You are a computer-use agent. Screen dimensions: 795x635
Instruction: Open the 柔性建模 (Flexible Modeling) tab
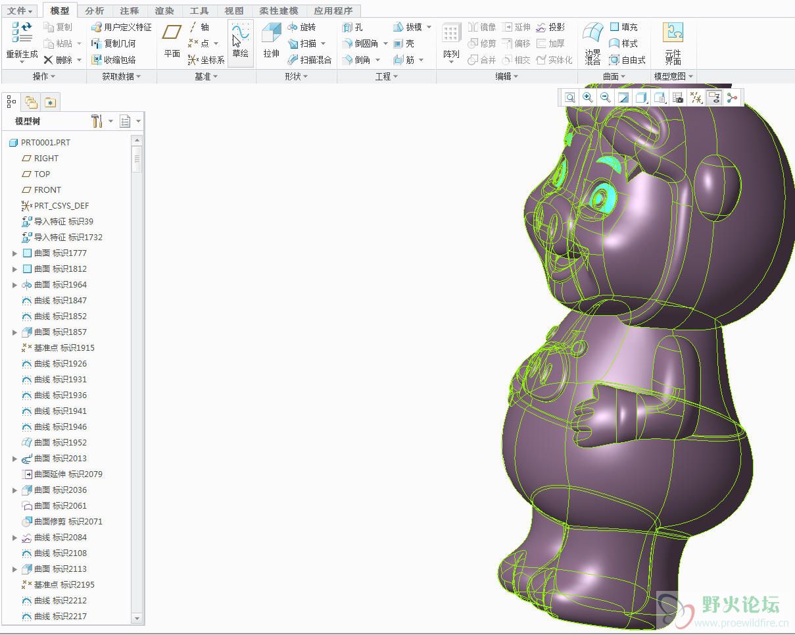(x=279, y=11)
